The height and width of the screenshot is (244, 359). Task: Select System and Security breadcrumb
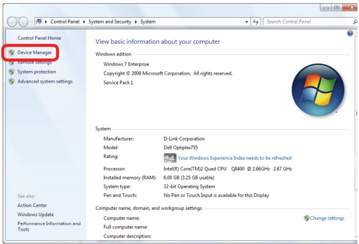110,22
